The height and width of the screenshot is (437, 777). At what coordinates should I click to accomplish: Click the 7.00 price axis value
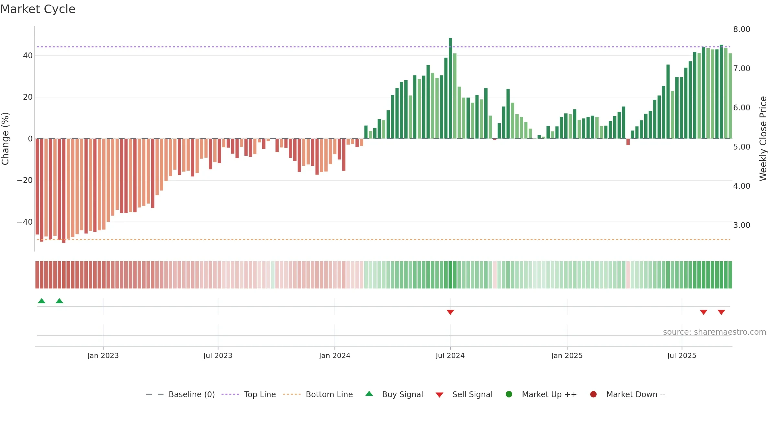742,69
